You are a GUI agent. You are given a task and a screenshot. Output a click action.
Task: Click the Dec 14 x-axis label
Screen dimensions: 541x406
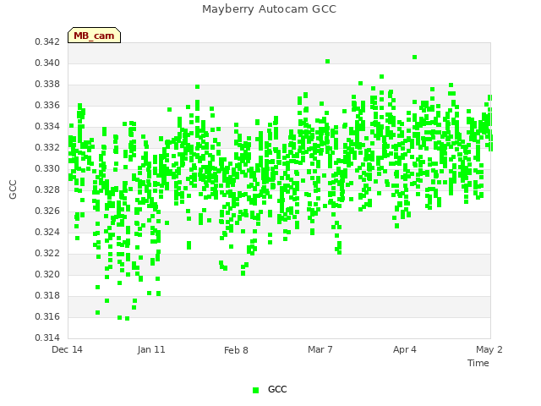[x=67, y=349]
